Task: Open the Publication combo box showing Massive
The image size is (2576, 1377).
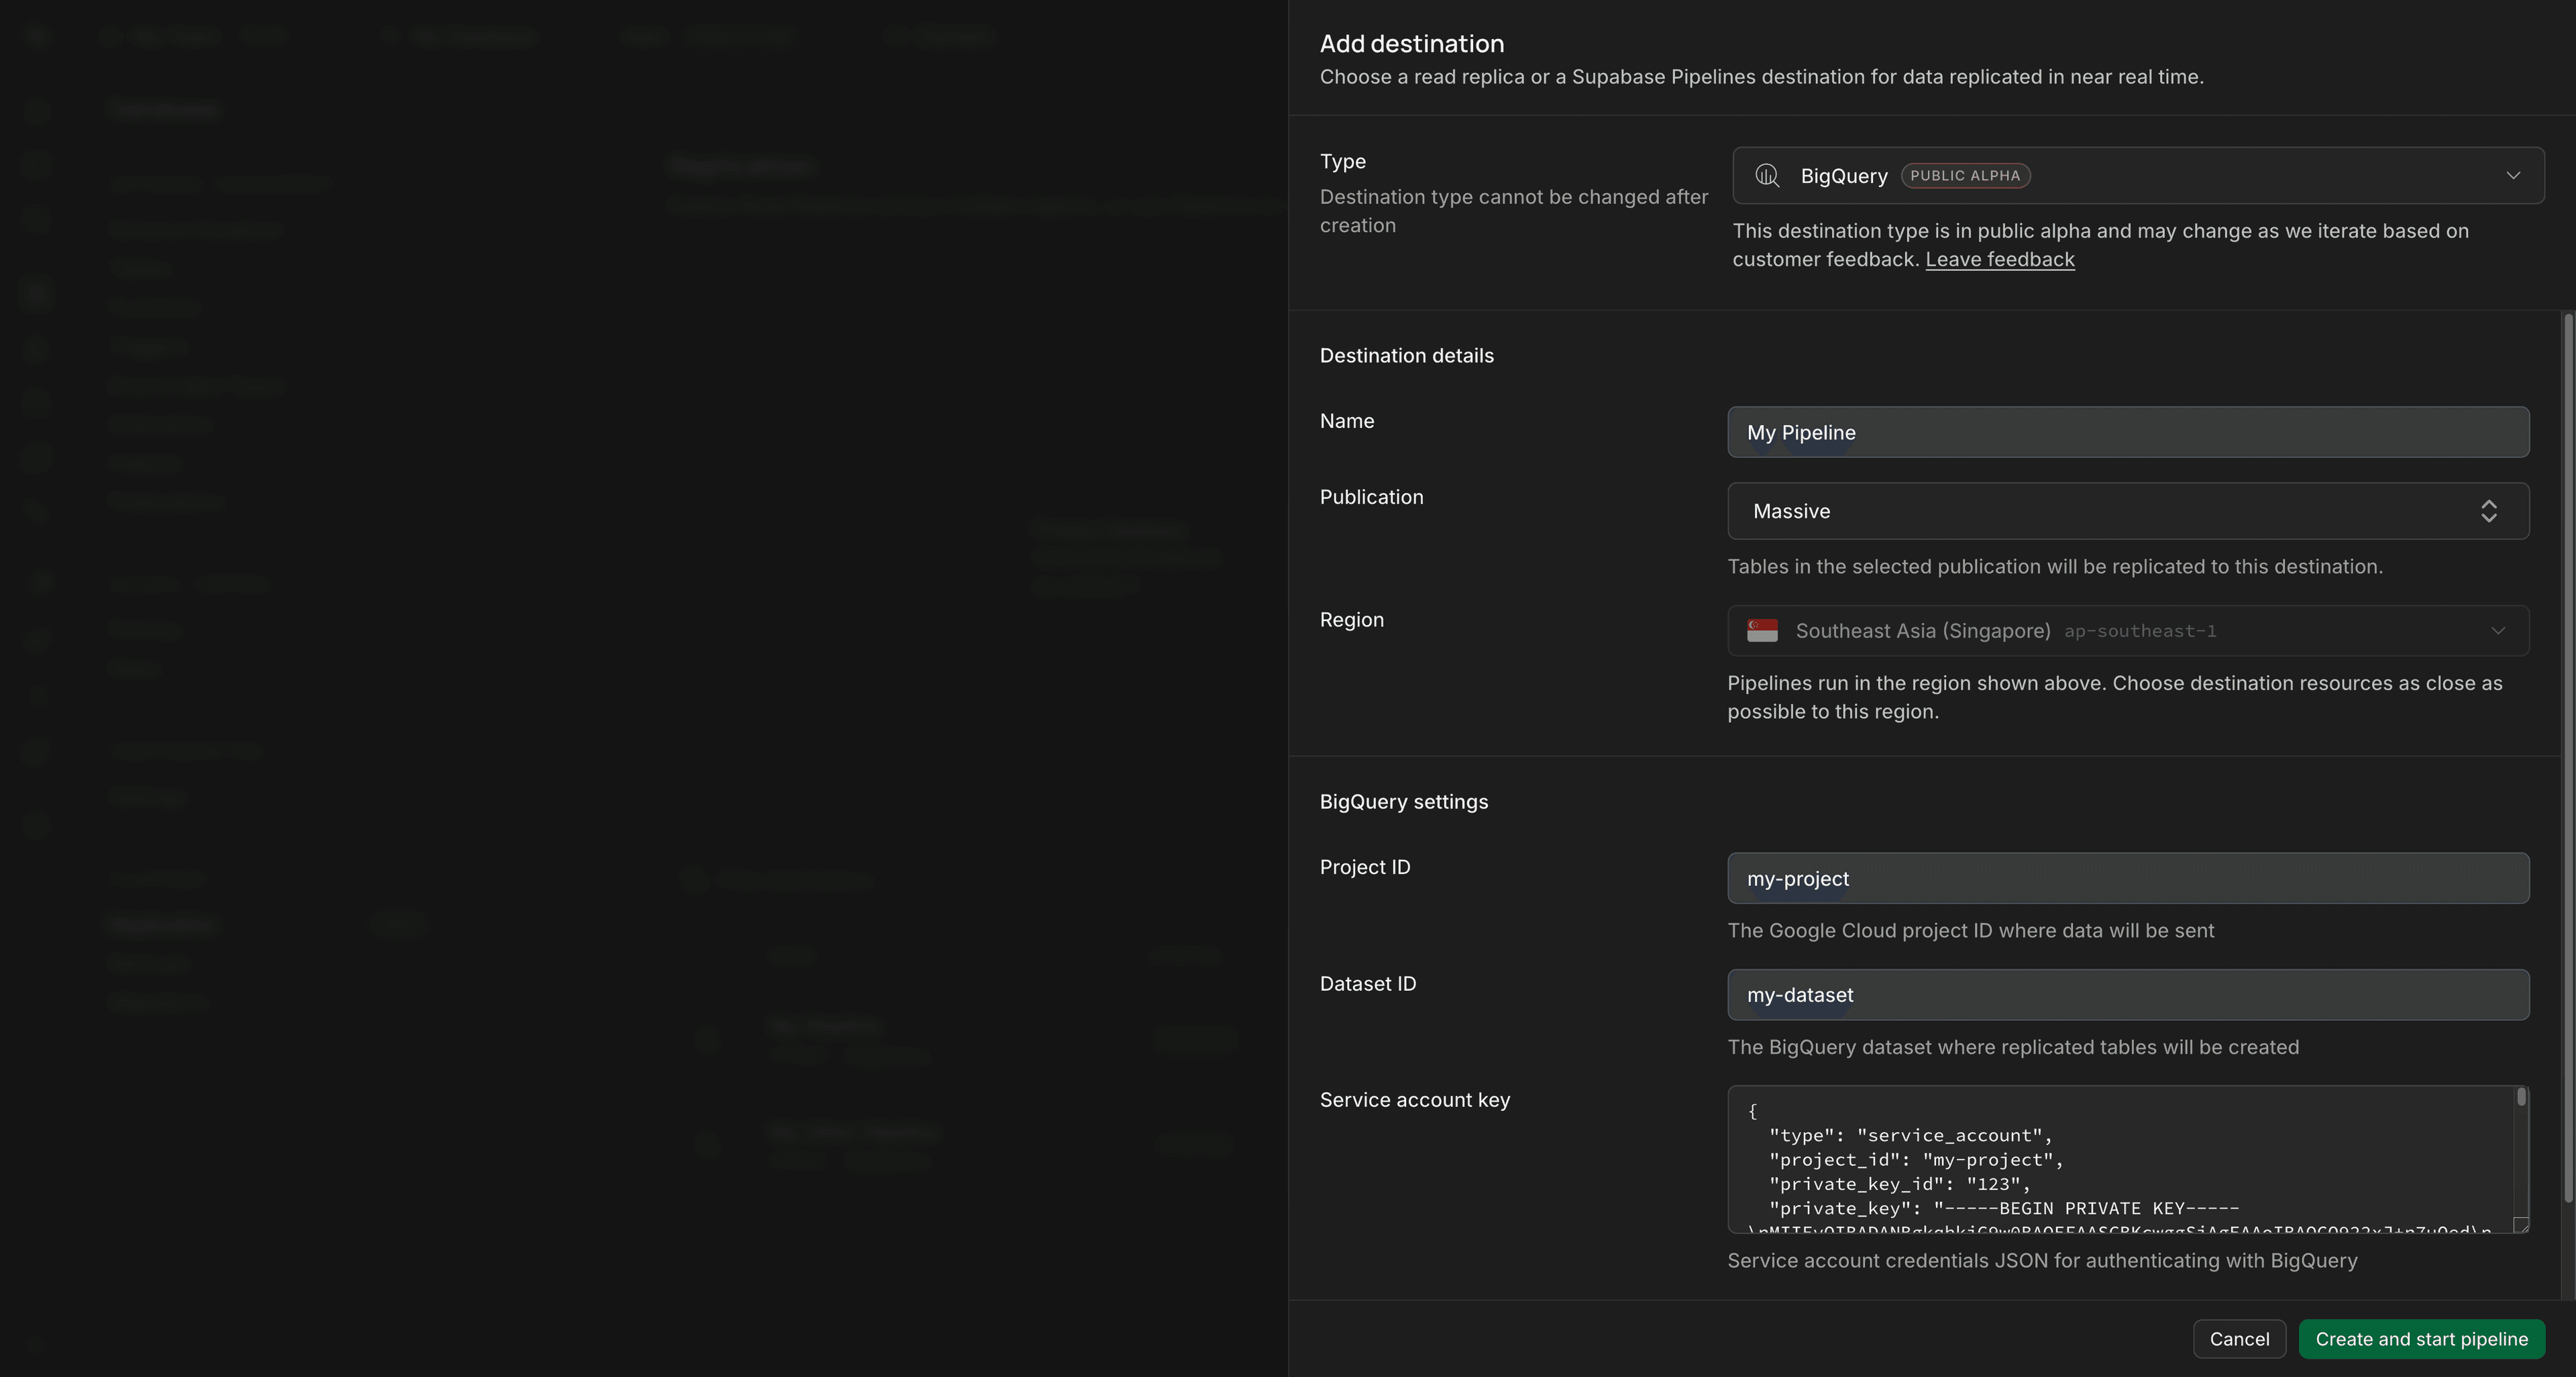Action: tap(2128, 511)
